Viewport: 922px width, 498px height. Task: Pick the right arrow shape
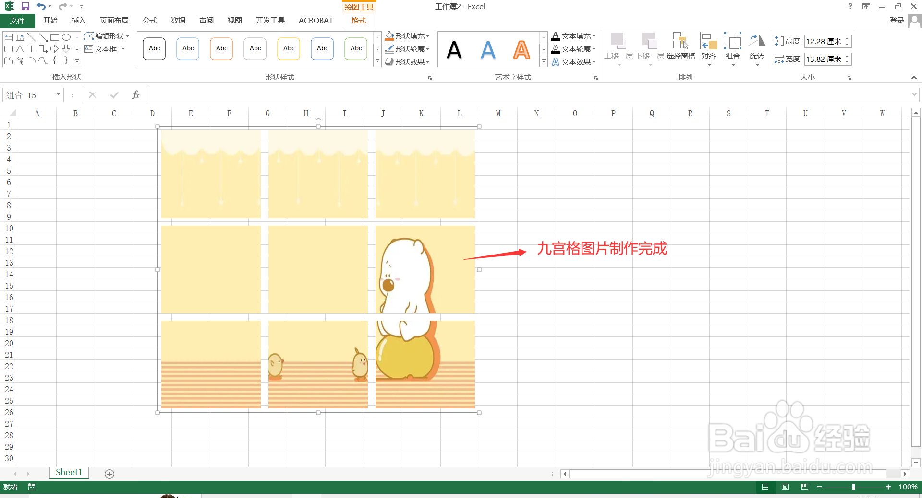pyautogui.click(x=55, y=49)
